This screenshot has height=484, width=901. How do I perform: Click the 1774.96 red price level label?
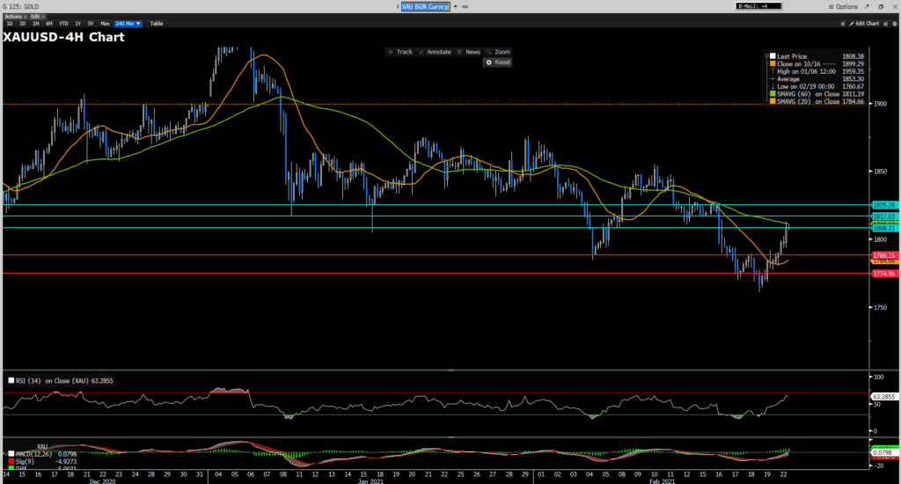pos(883,274)
